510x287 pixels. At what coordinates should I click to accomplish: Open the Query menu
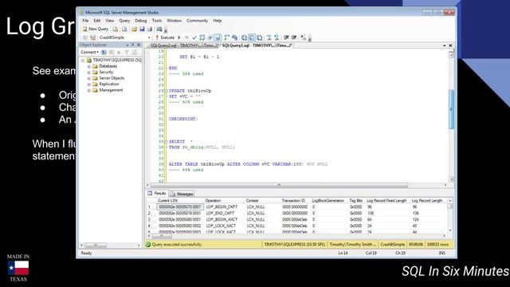[124, 21]
